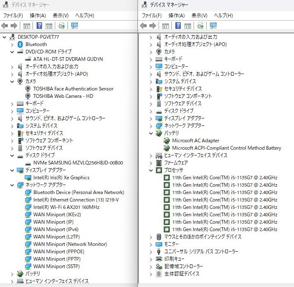Screen dimensions: 294x287
Task: Select システム デバイス in left window
Action: point(42,126)
